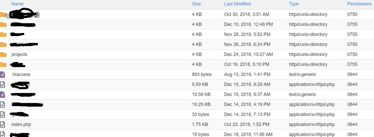The width and height of the screenshot is (374, 137).
Task: Click the 0644 permissions of .htaccess
Action: point(352,74)
